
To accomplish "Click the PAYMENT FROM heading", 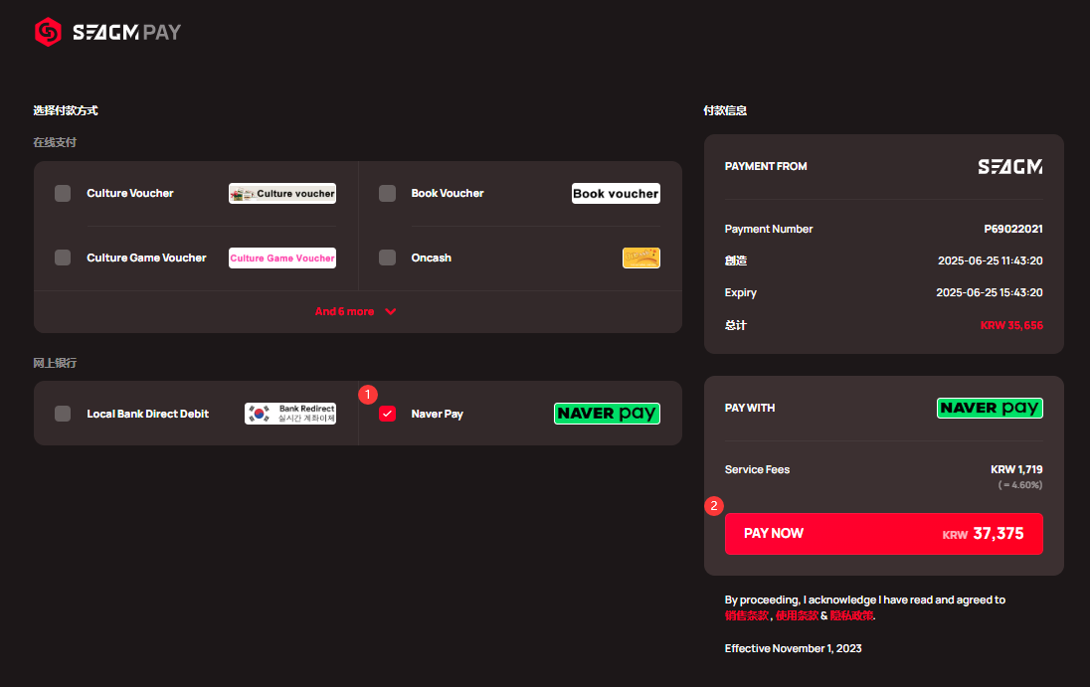I will pos(766,166).
